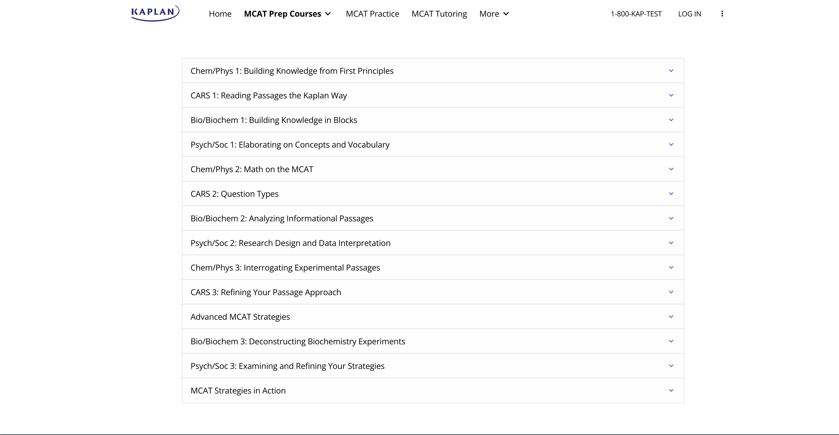The image size is (839, 435).
Task: Open the Home menu item
Action: (x=220, y=14)
